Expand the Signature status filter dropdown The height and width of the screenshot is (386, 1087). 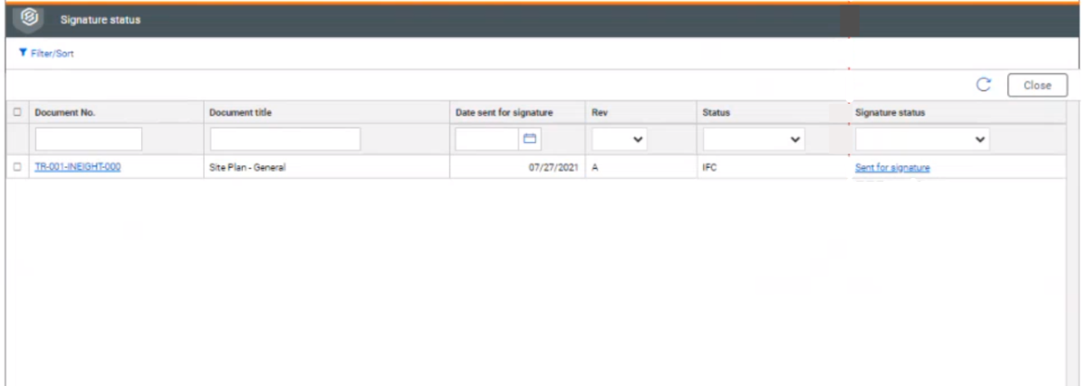pyautogui.click(x=922, y=139)
